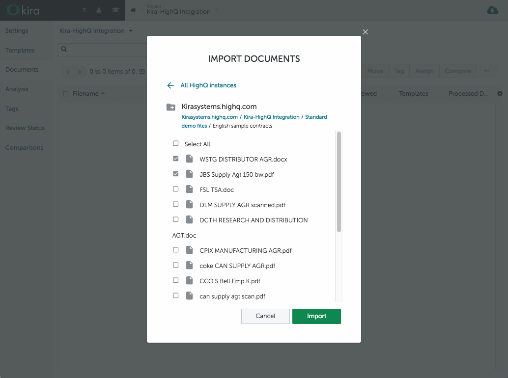508x378 pixels.
Task: Check DCTH RESEARCH AND DISTRIBUTION checkbox
Action: (x=175, y=219)
